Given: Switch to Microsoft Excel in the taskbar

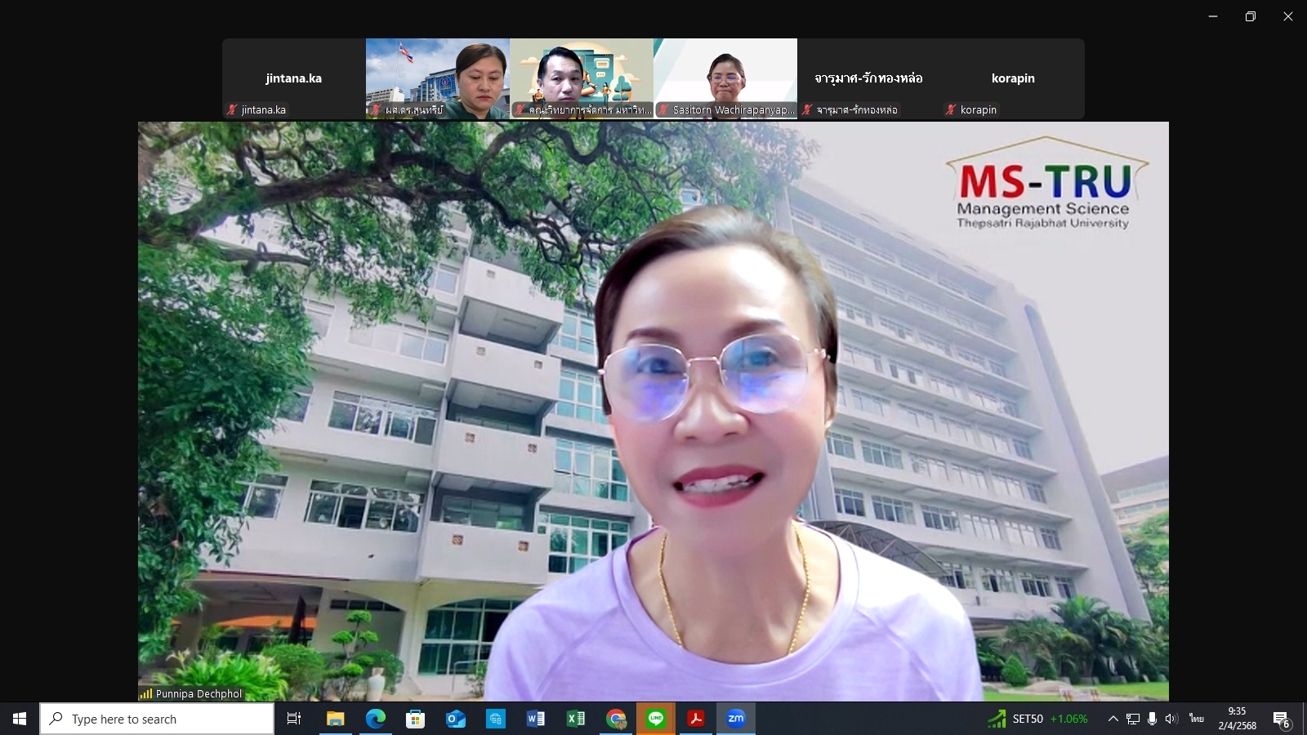Looking at the screenshot, I should click(576, 719).
